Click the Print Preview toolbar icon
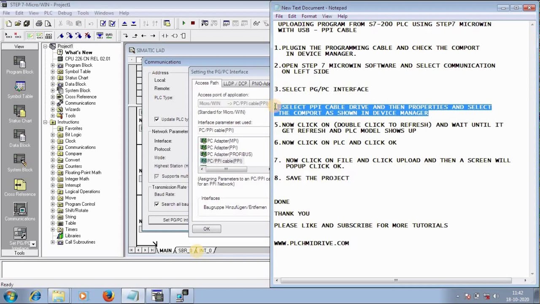 48,24
